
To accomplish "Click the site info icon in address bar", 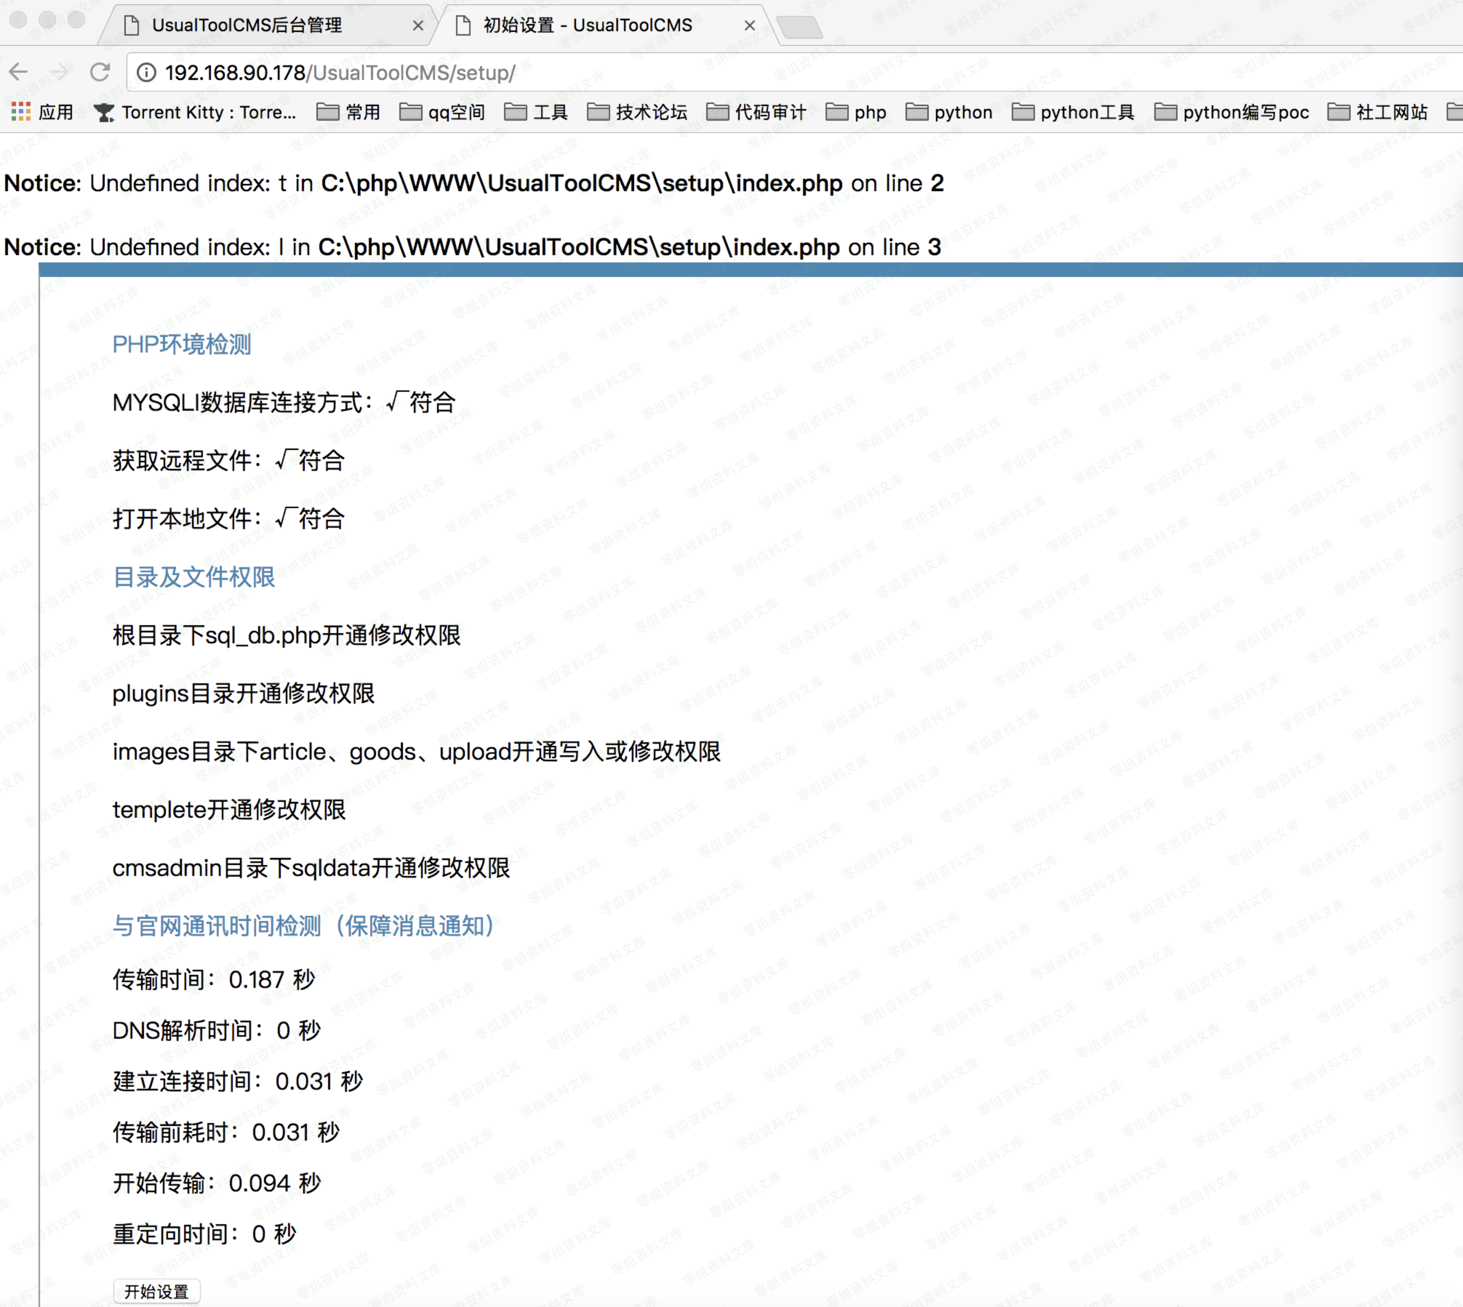I will (x=146, y=73).
